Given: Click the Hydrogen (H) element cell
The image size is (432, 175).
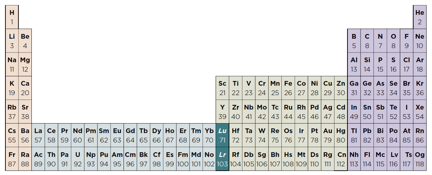Looking at the screenshot, I should click(12, 17).
